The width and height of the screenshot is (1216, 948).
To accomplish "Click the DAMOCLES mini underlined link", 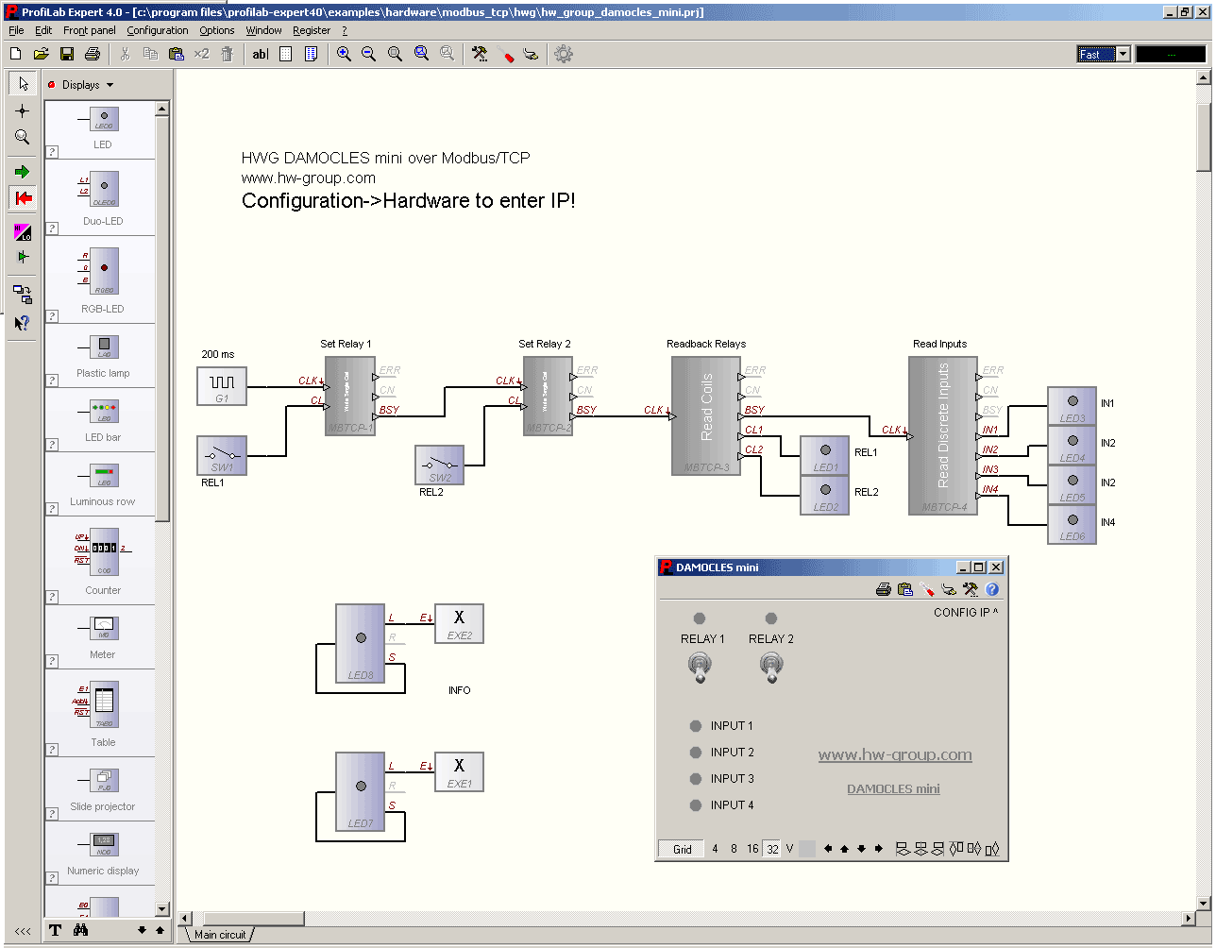I will pos(893,789).
